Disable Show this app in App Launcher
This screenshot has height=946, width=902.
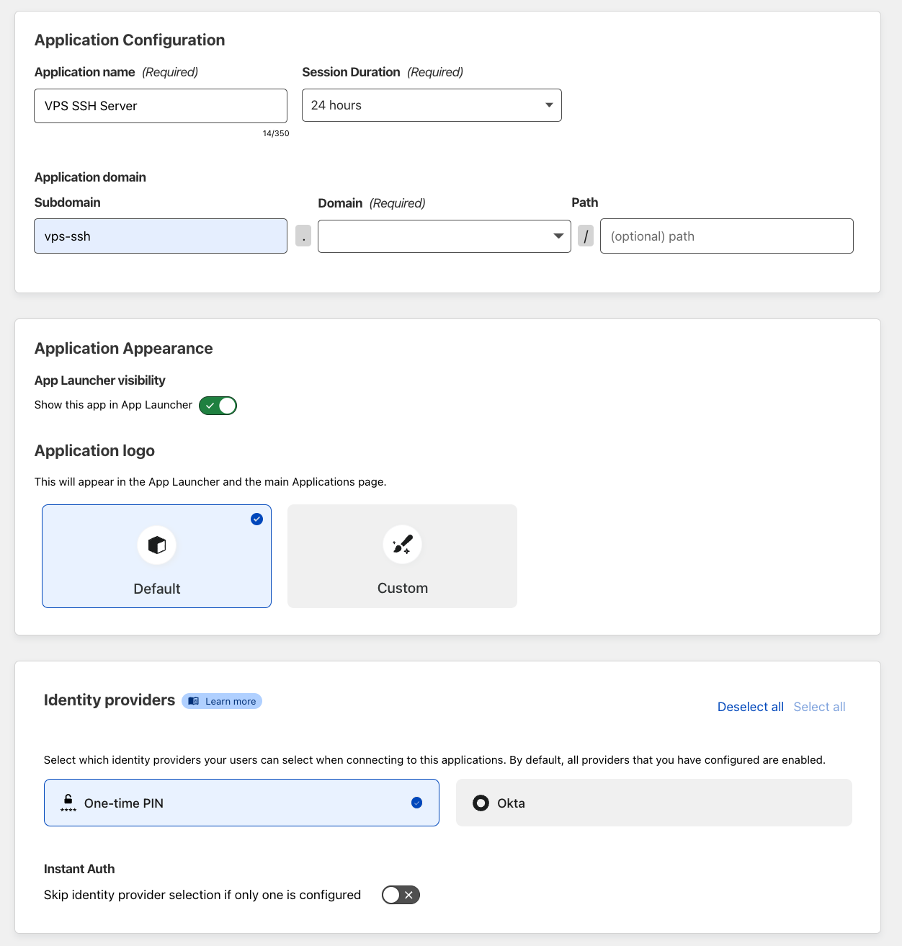(x=218, y=405)
